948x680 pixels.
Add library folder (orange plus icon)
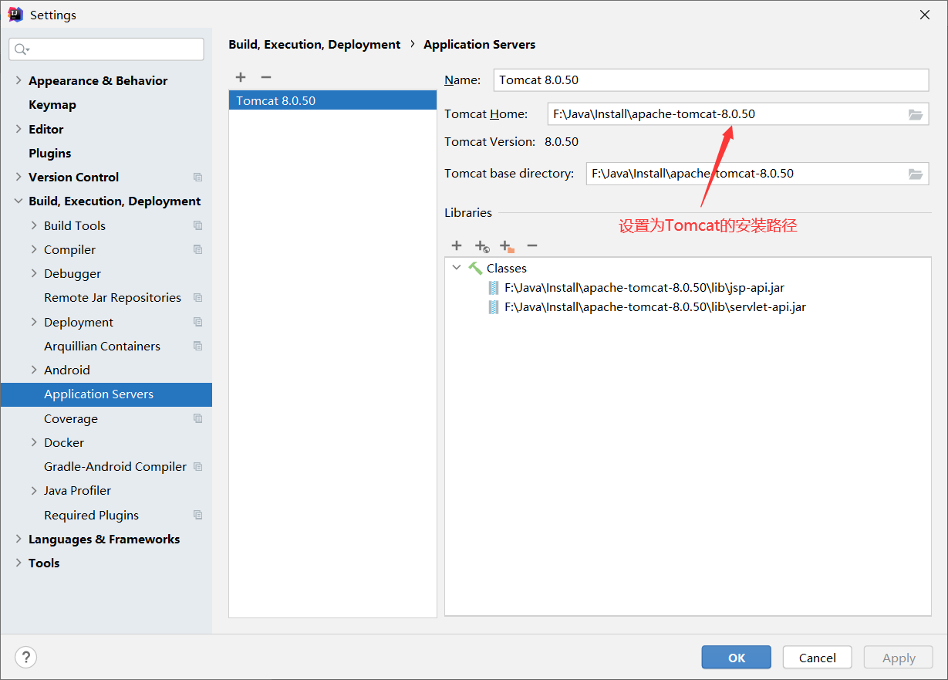pyautogui.click(x=507, y=246)
